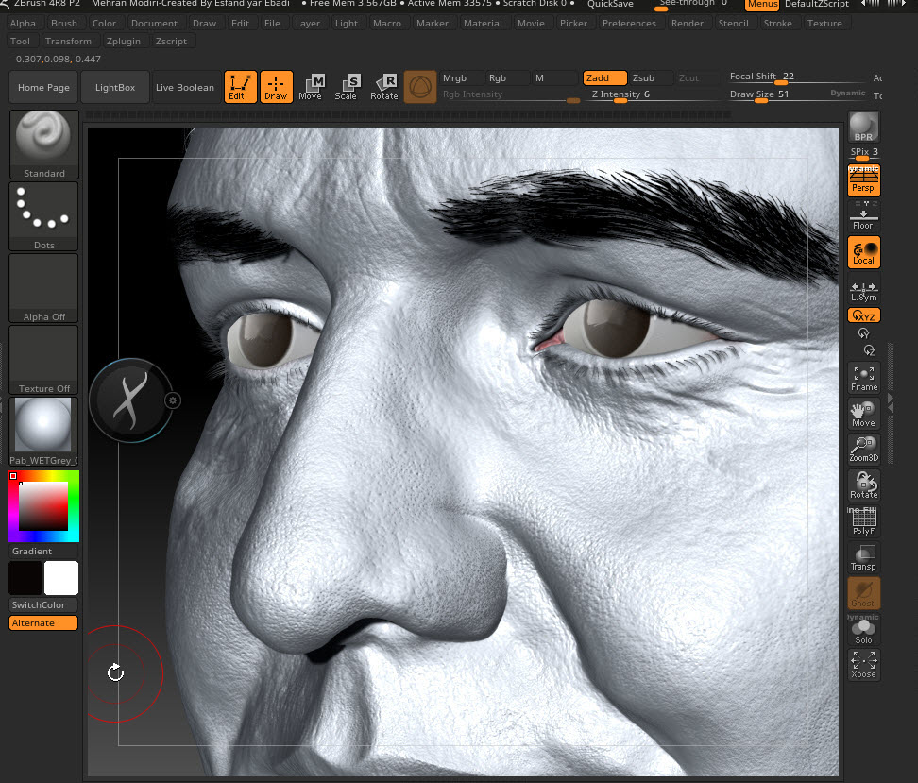Toggle Local symmetry mode

point(863,252)
